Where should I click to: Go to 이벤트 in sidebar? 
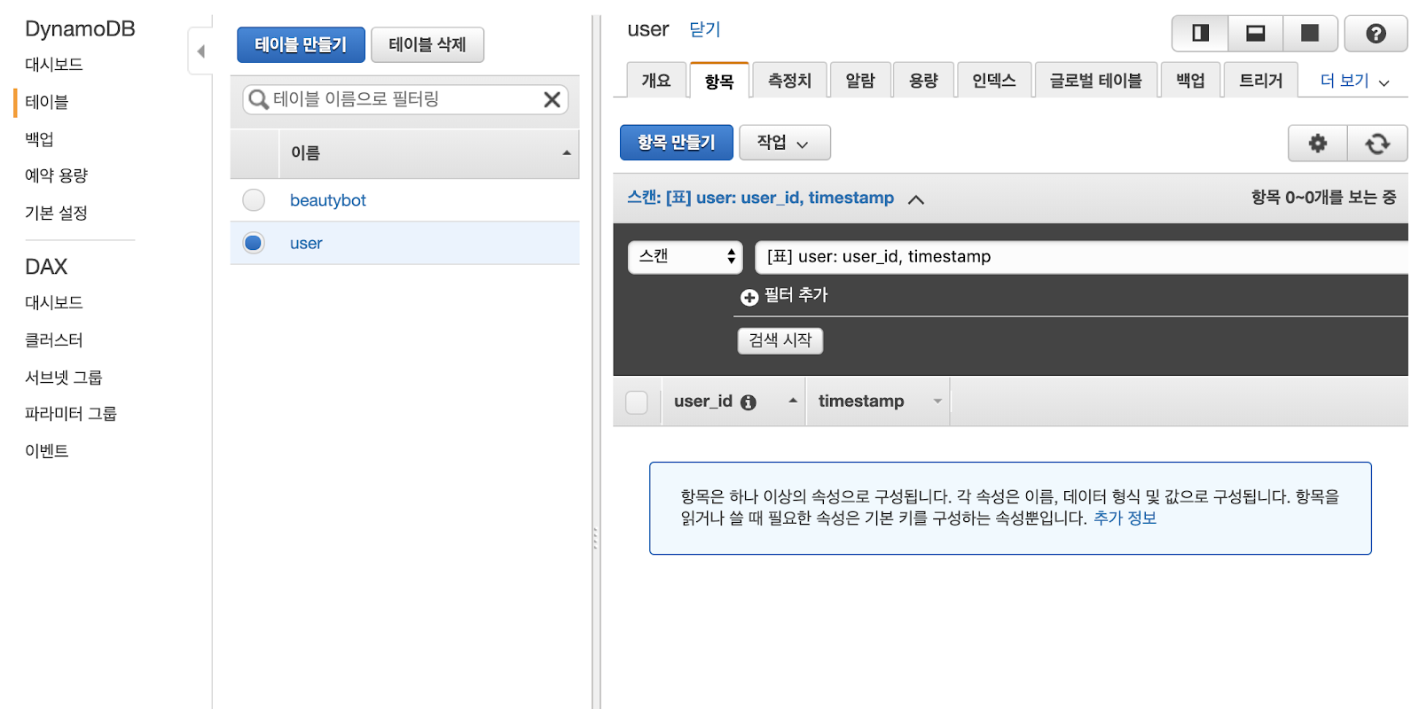47,451
